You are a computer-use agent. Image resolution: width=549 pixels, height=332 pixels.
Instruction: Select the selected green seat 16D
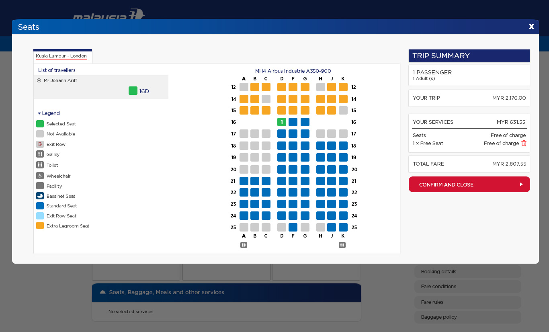282,122
